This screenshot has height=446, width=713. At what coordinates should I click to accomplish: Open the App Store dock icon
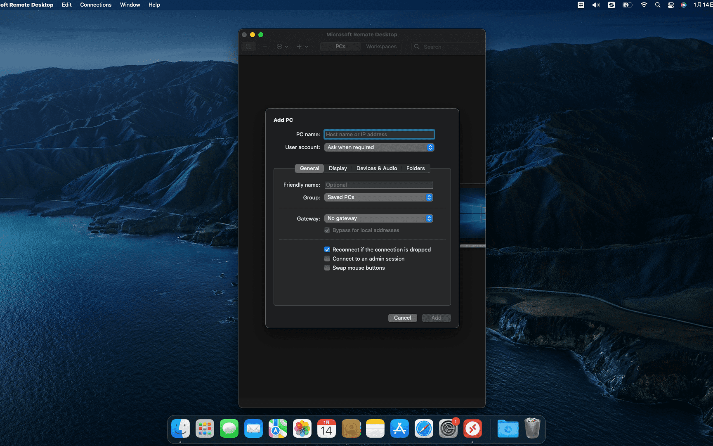(x=399, y=429)
